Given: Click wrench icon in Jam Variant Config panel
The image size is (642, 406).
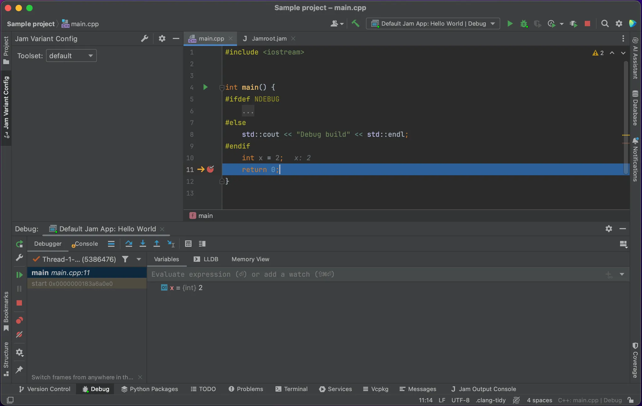Looking at the screenshot, I should (x=145, y=39).
